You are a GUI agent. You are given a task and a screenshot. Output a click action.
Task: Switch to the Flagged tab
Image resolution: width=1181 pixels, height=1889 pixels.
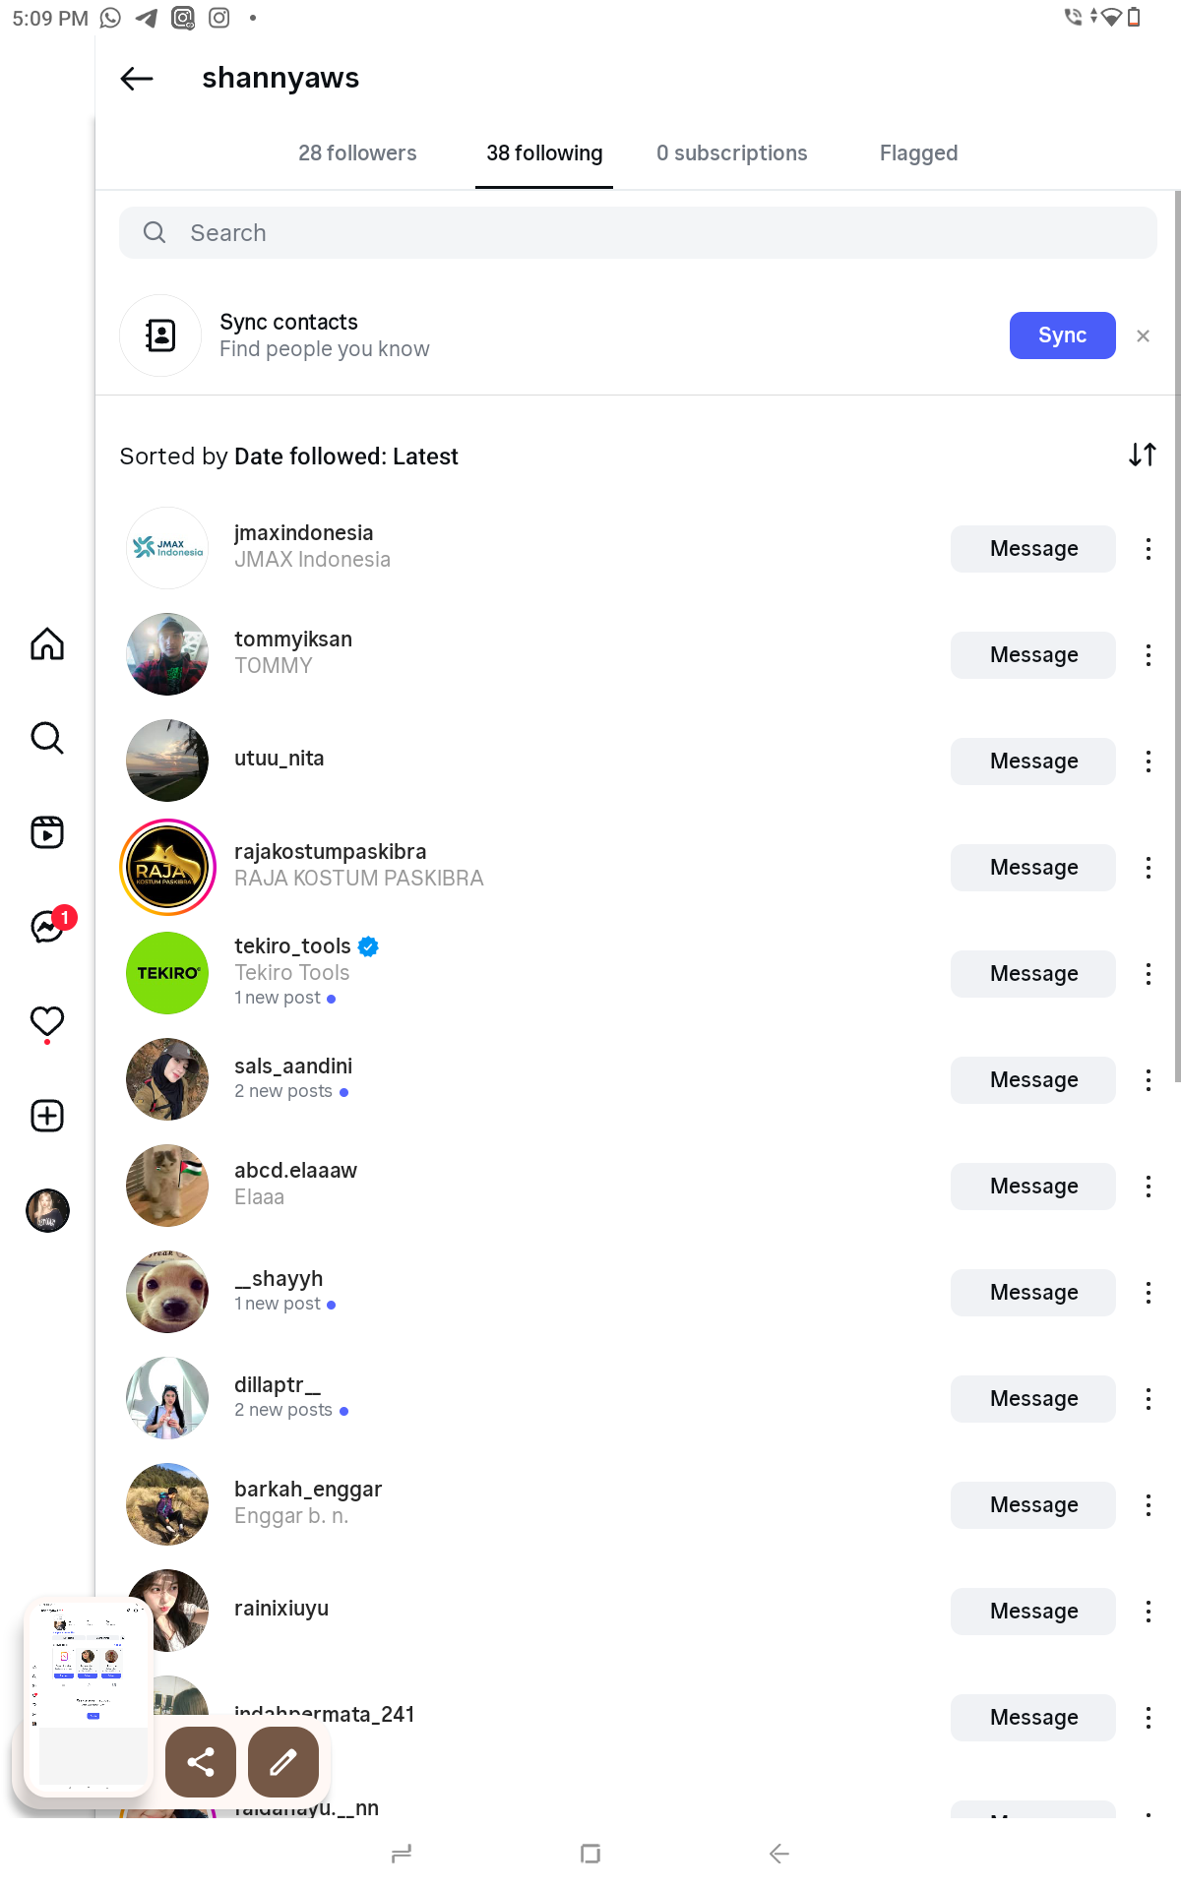click(918, 153)
